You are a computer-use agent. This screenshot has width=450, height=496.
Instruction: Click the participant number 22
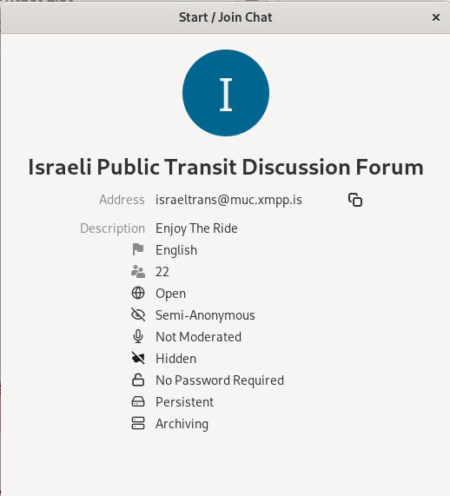coord(162,272)
